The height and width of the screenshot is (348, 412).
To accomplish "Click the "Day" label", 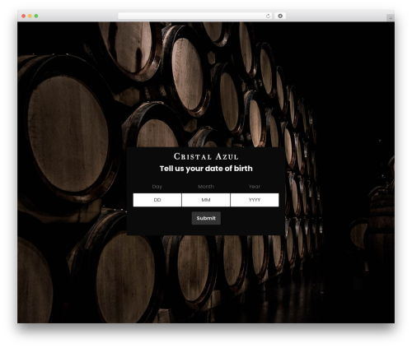I will [157, 187].
